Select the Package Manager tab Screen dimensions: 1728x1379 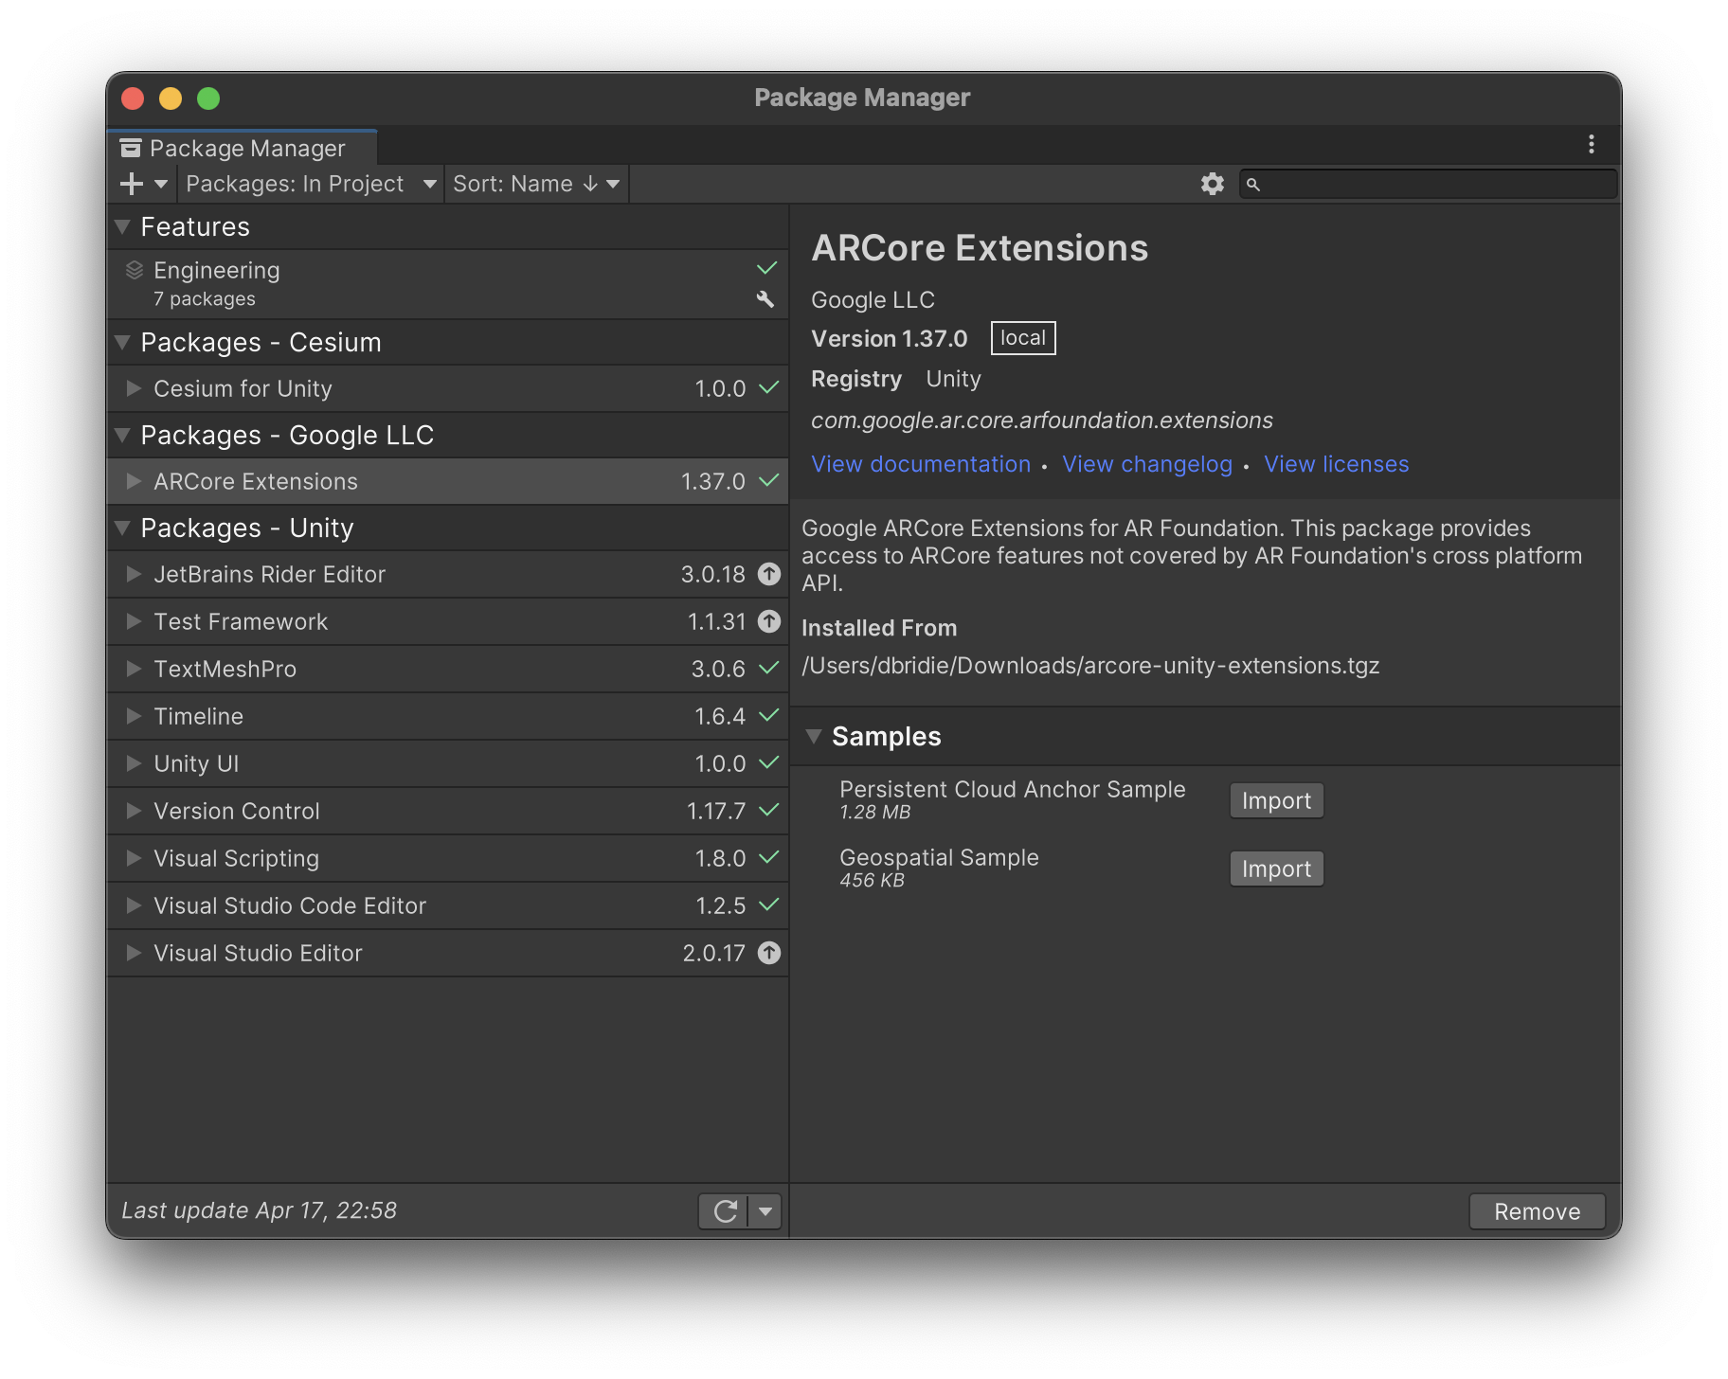click(x=243, y=148)
